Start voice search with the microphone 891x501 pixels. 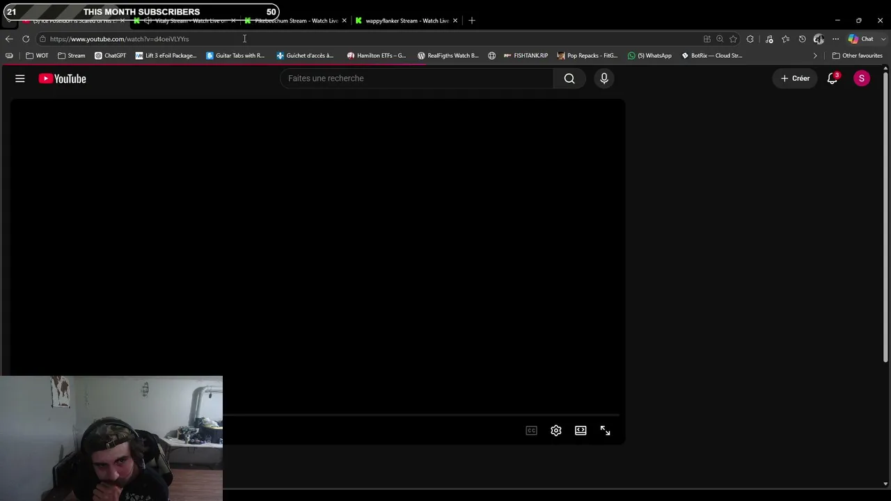click(x=604, y=79)
